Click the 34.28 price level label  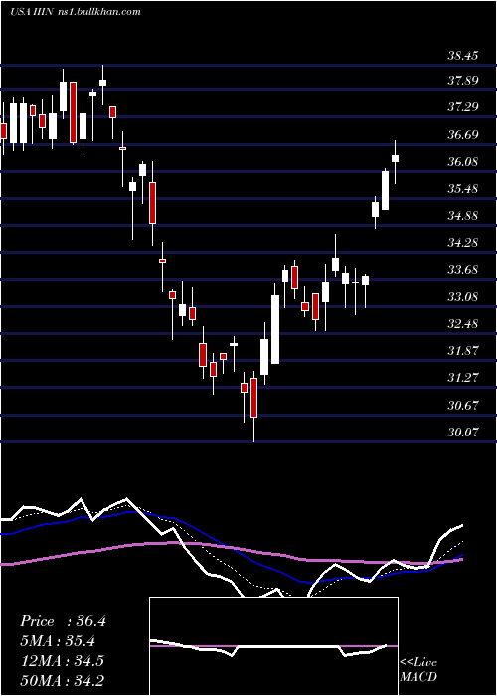click(463, 243)
